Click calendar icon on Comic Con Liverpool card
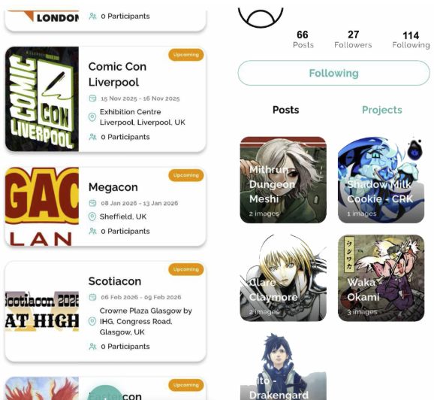434x400 pixels. [92, 98]
